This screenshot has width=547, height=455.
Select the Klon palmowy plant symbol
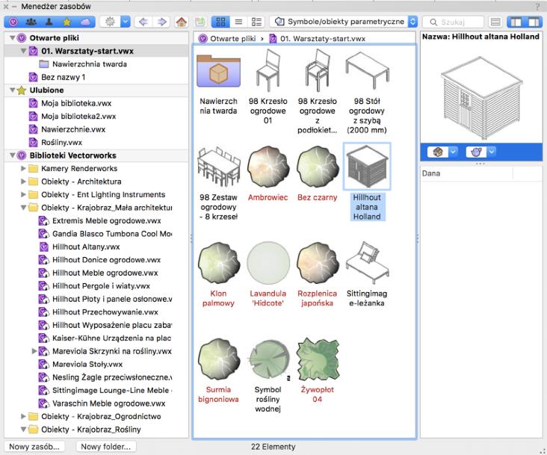pyautogui.click(x=218, y=263)
